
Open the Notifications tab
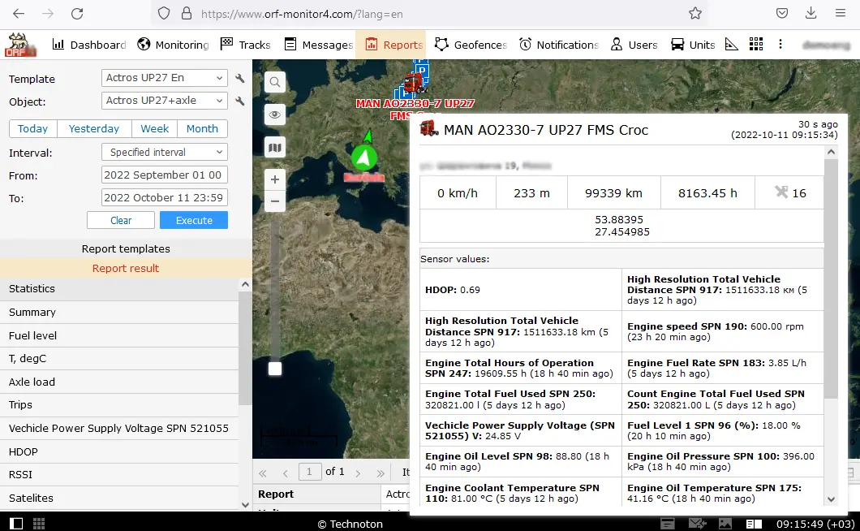pos(558,45)
